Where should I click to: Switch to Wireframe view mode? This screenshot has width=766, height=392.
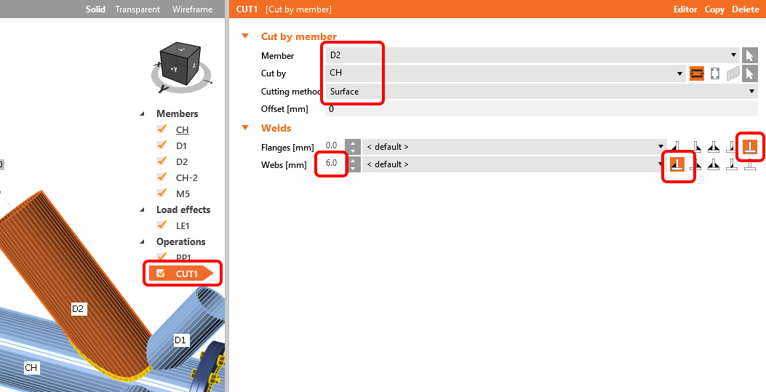(192, 9)
